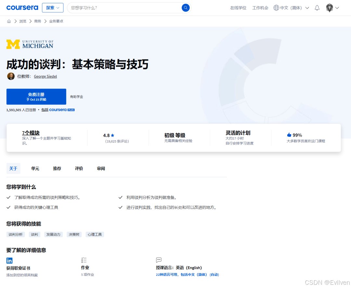Click the speech bubble language icon

tap(159, 260)
